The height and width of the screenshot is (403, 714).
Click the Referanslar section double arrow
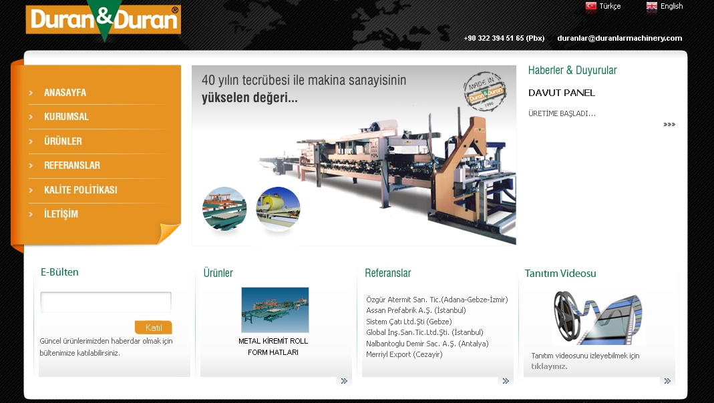[506, 381]
